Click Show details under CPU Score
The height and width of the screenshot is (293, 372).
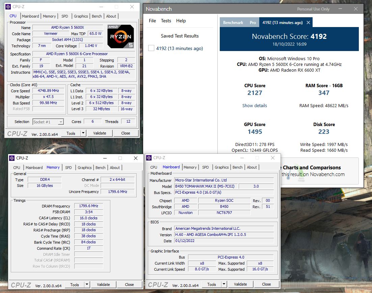click(x=255, y=106)
